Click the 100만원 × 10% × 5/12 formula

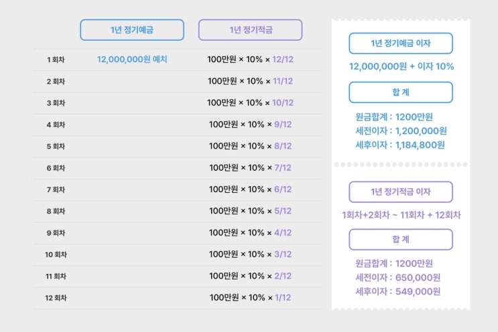250,211
